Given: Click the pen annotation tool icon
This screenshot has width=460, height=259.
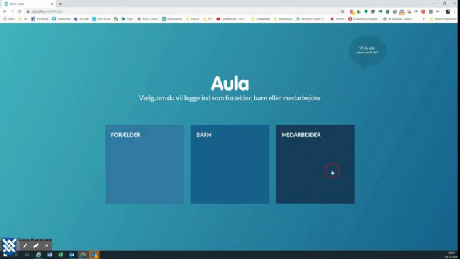Looking at the screenshot, I should [25, 246].
